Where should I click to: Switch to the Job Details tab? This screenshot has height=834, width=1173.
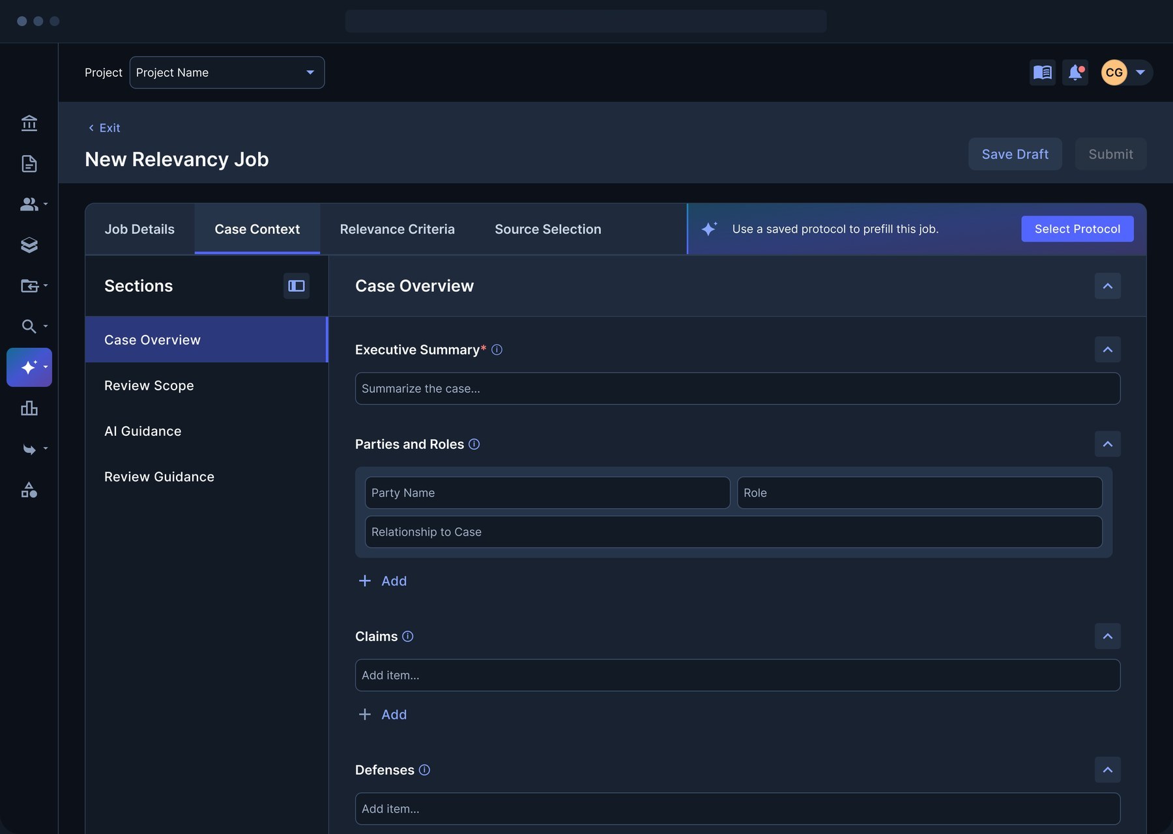click(139, 229)
